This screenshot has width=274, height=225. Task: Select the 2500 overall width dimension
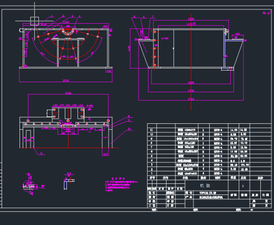coord(66,81)
